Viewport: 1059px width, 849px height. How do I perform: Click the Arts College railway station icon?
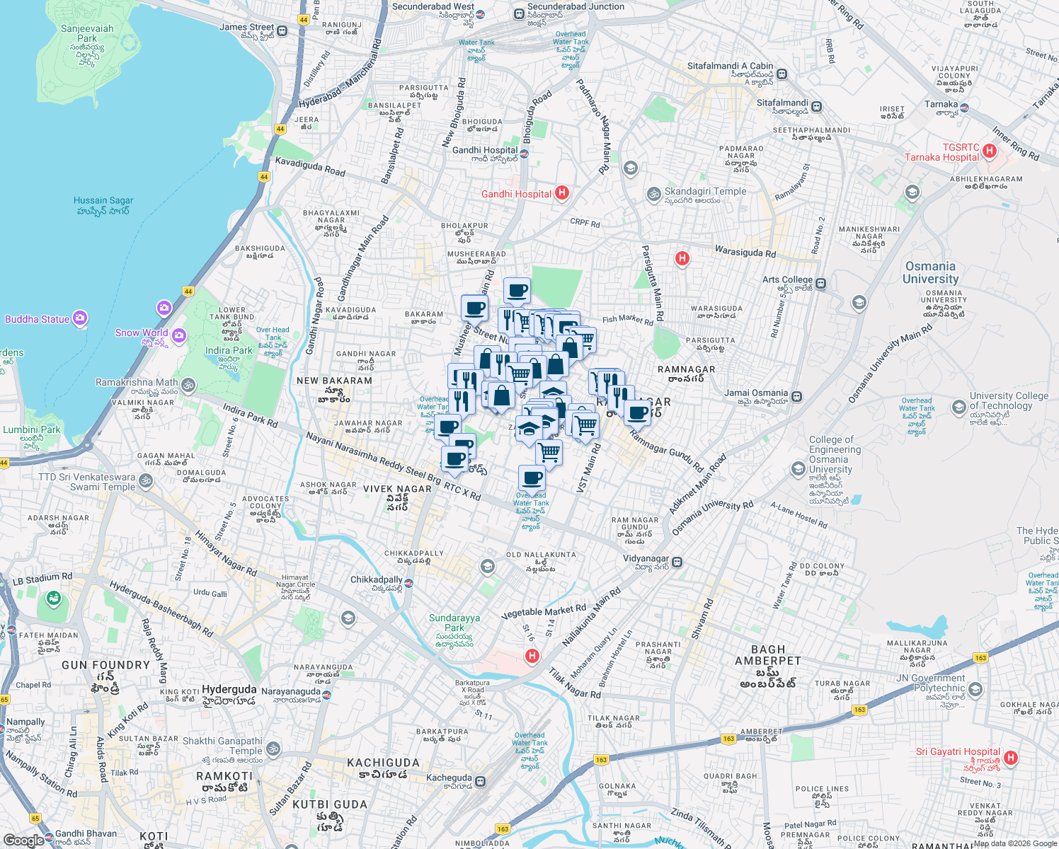click(821, 284)
